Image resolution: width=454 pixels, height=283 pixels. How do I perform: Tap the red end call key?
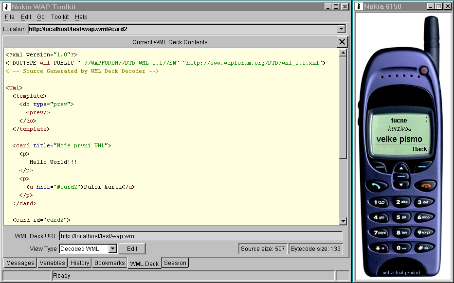[x=425, y=185]
